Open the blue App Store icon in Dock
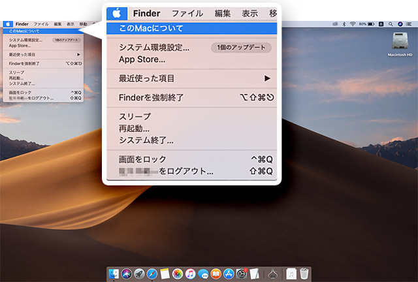The height and width of the screenshot is (282, 418). click(x=229, y=274)
